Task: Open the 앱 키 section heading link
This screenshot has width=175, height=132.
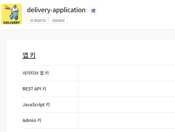Action: (x=29, y=55)
